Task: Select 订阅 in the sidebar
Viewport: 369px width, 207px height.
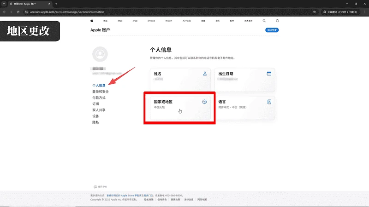Action: (95, 104)
